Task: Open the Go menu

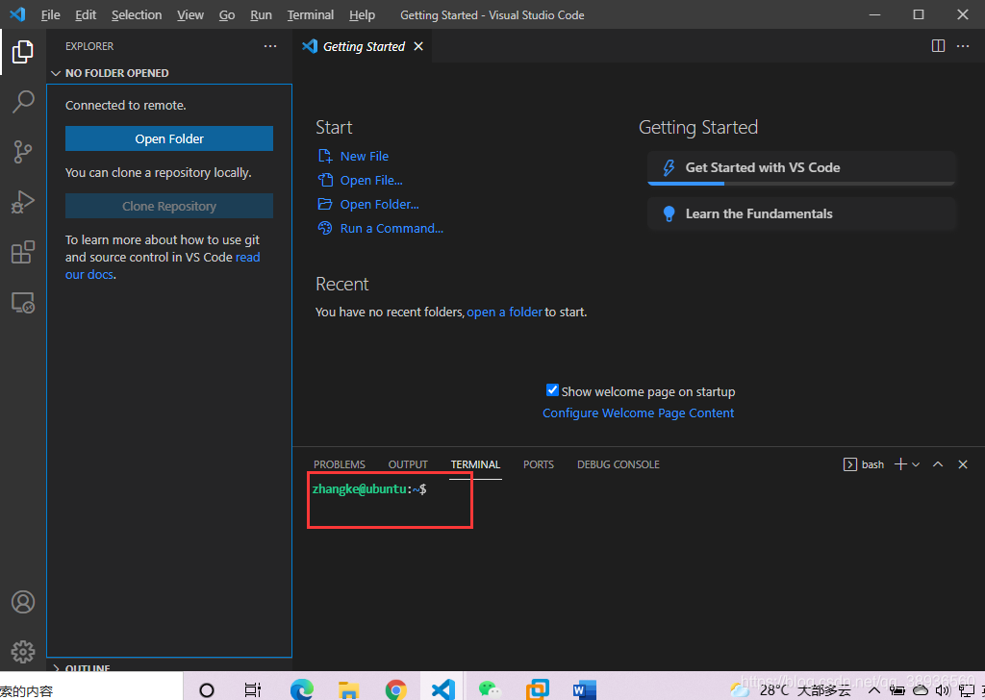Action: [227, 14]
